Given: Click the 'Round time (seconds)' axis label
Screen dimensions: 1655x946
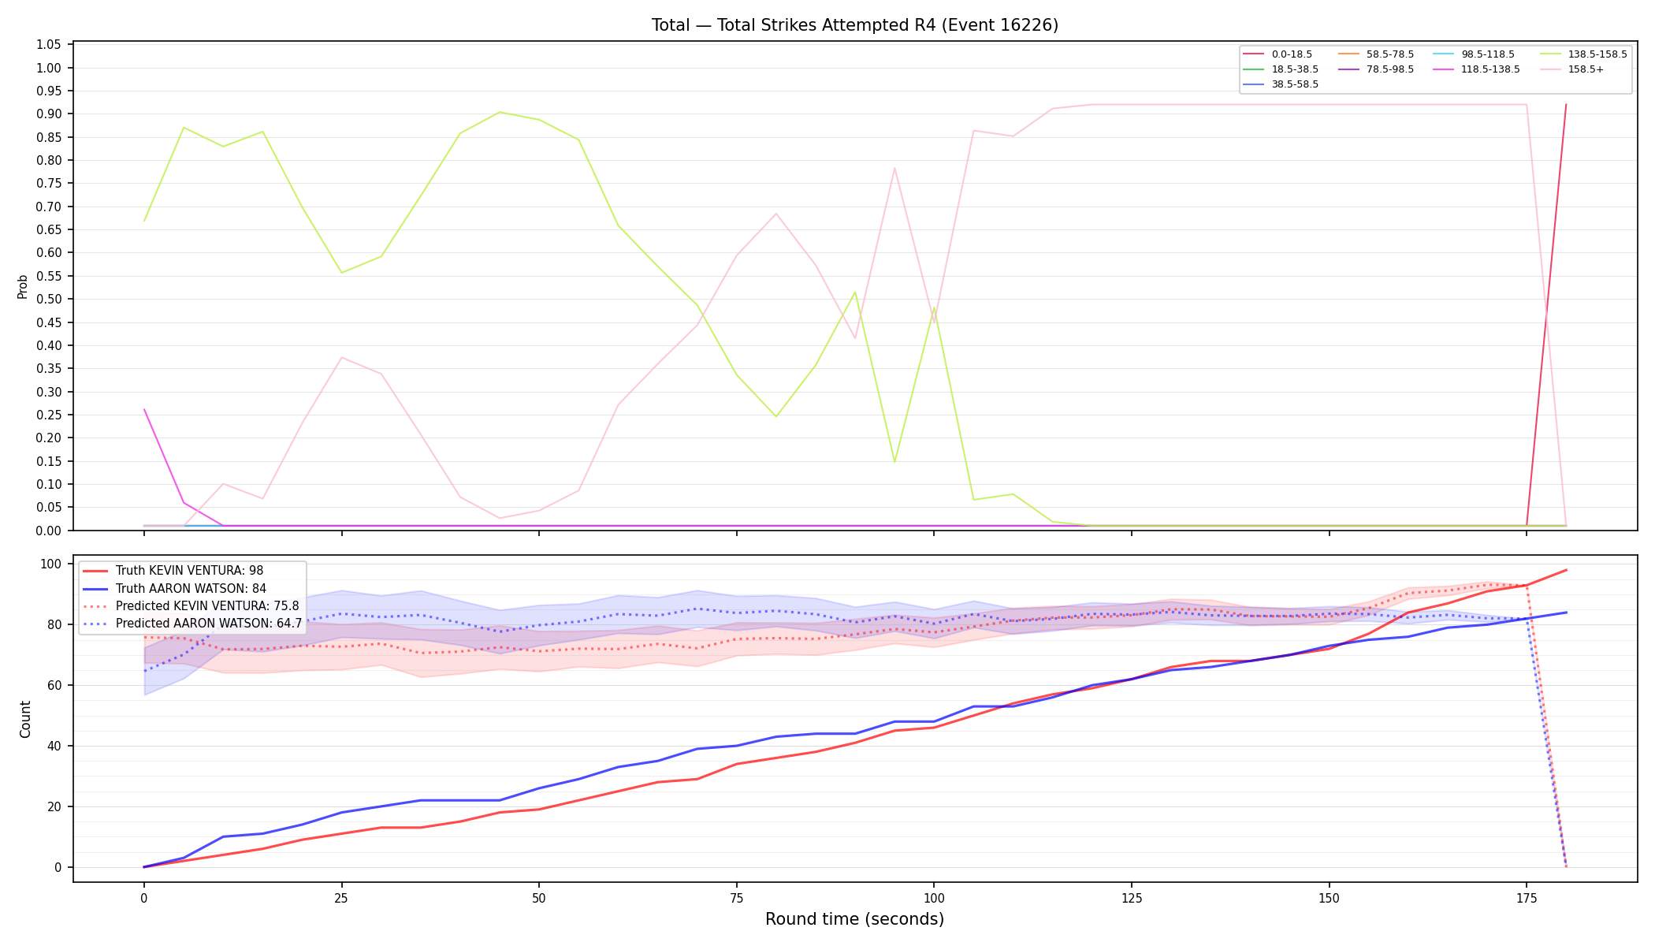Looking at the screenshot, I should click(854, 919).
